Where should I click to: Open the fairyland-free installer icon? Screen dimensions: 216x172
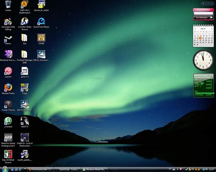(x=8, y=56)
